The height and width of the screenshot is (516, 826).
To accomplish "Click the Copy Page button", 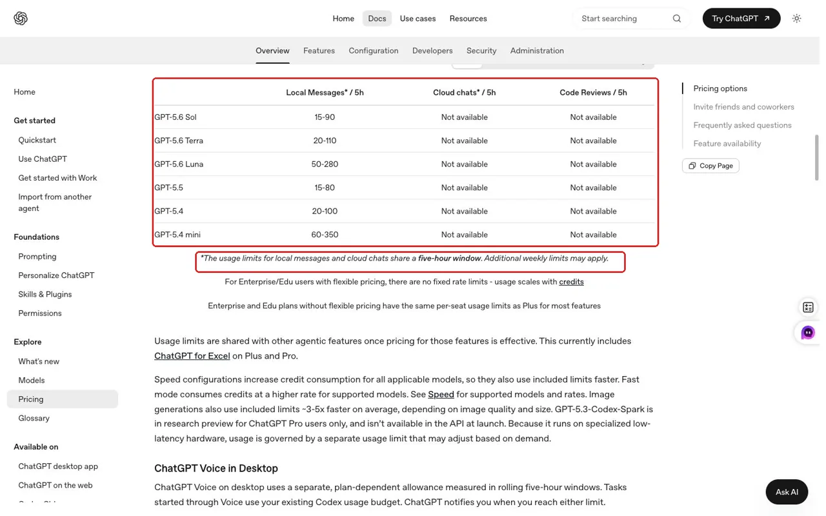I will pos(710,166).
